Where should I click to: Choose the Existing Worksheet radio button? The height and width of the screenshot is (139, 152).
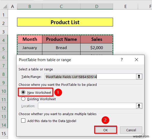click(x=23, y=99)
